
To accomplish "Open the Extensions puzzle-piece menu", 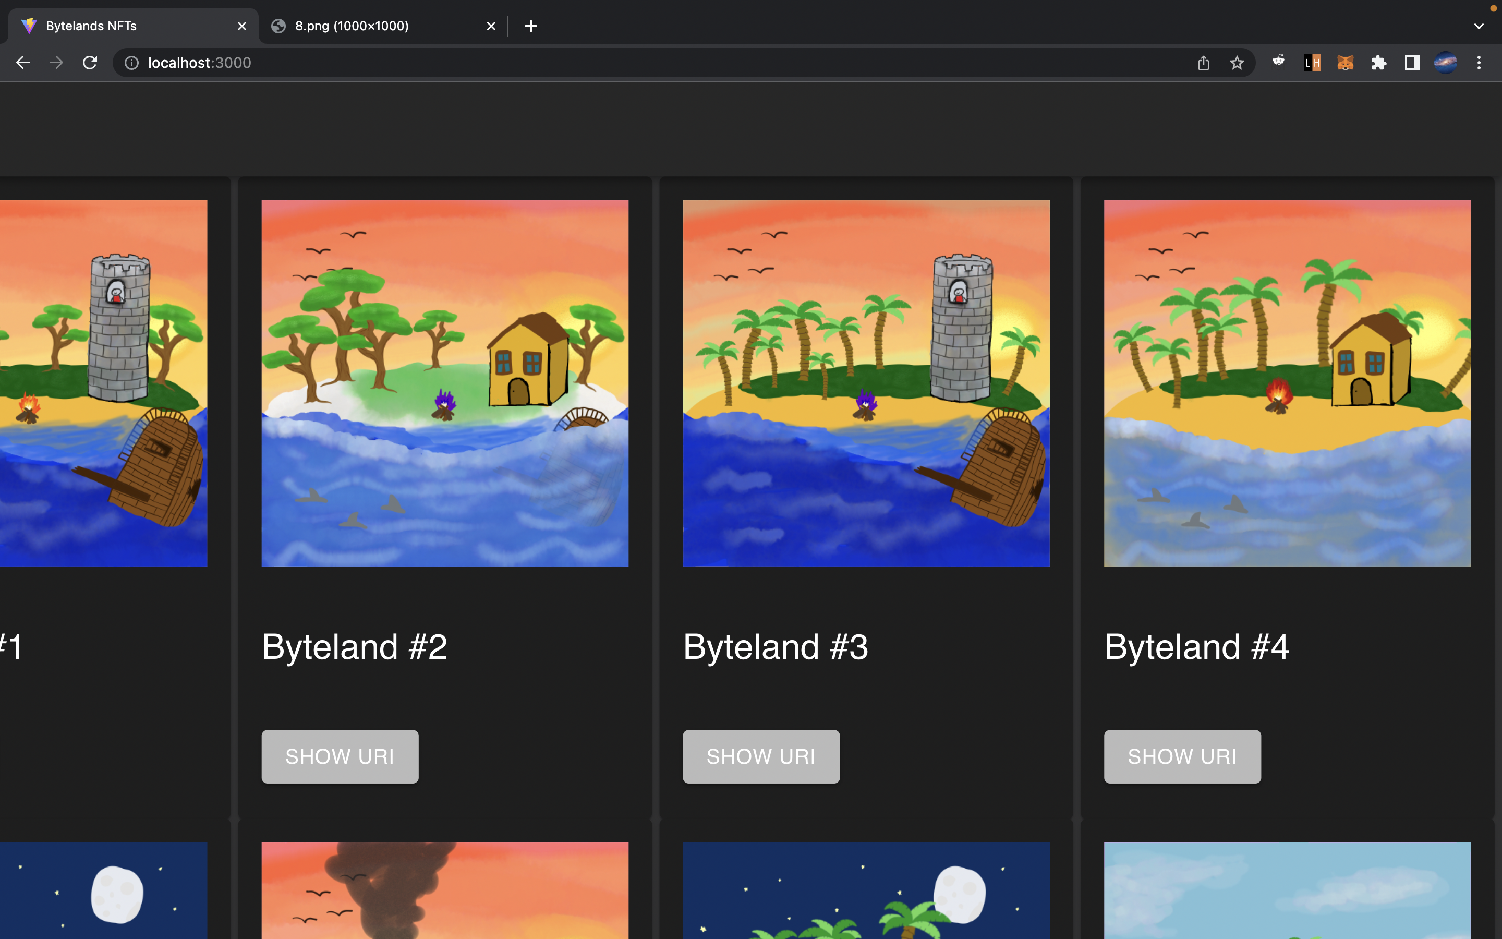I will (1378, 63).
